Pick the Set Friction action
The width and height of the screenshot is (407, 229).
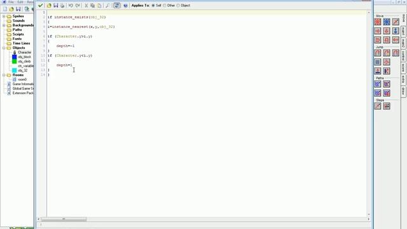coord(396,40)
